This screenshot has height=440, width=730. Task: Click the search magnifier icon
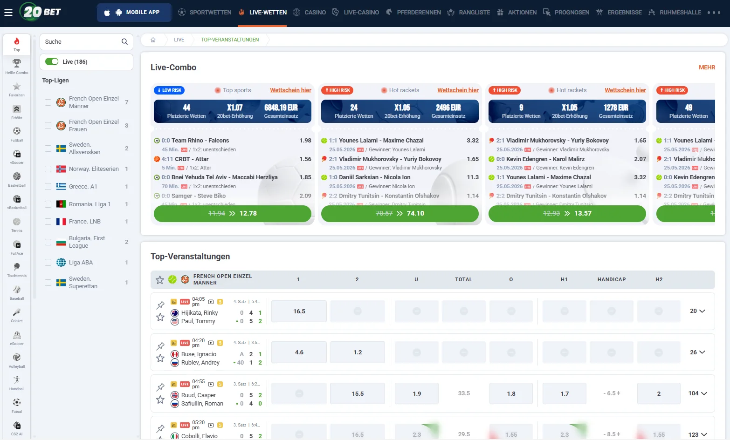[x=124, y=41]
